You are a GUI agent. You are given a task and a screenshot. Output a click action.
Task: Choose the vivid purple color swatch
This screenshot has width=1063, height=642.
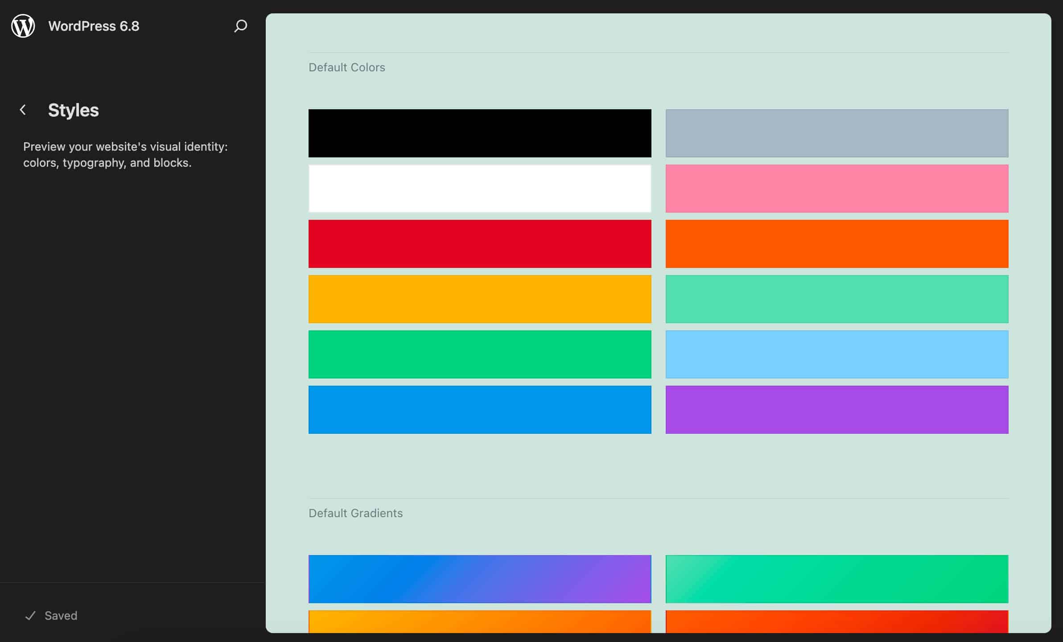pyautogui.click(x=836, y=409)
